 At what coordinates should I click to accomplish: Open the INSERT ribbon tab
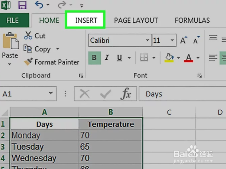[x=86, y=20]
